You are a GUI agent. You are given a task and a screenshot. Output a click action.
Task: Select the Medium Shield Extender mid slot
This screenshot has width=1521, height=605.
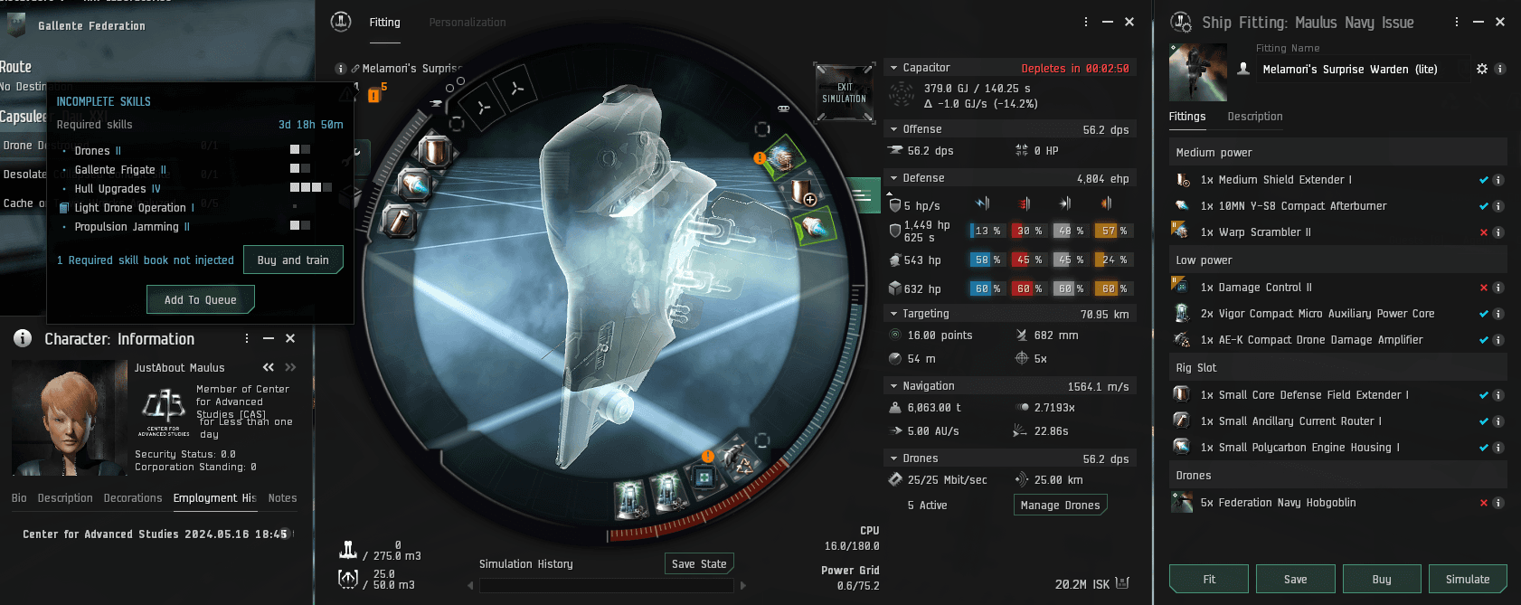coord(800,192)
